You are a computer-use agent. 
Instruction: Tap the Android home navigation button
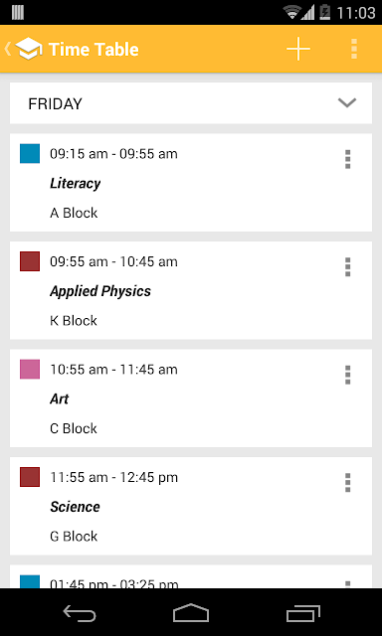pyautogui.click(x=191, y=613)
